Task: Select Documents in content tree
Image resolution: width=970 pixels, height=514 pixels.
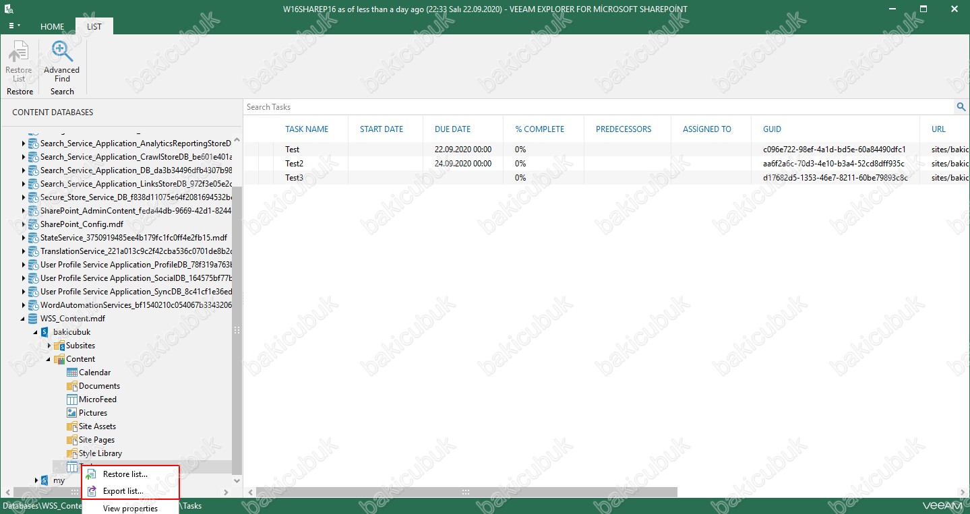Action: tap(99, 386)
